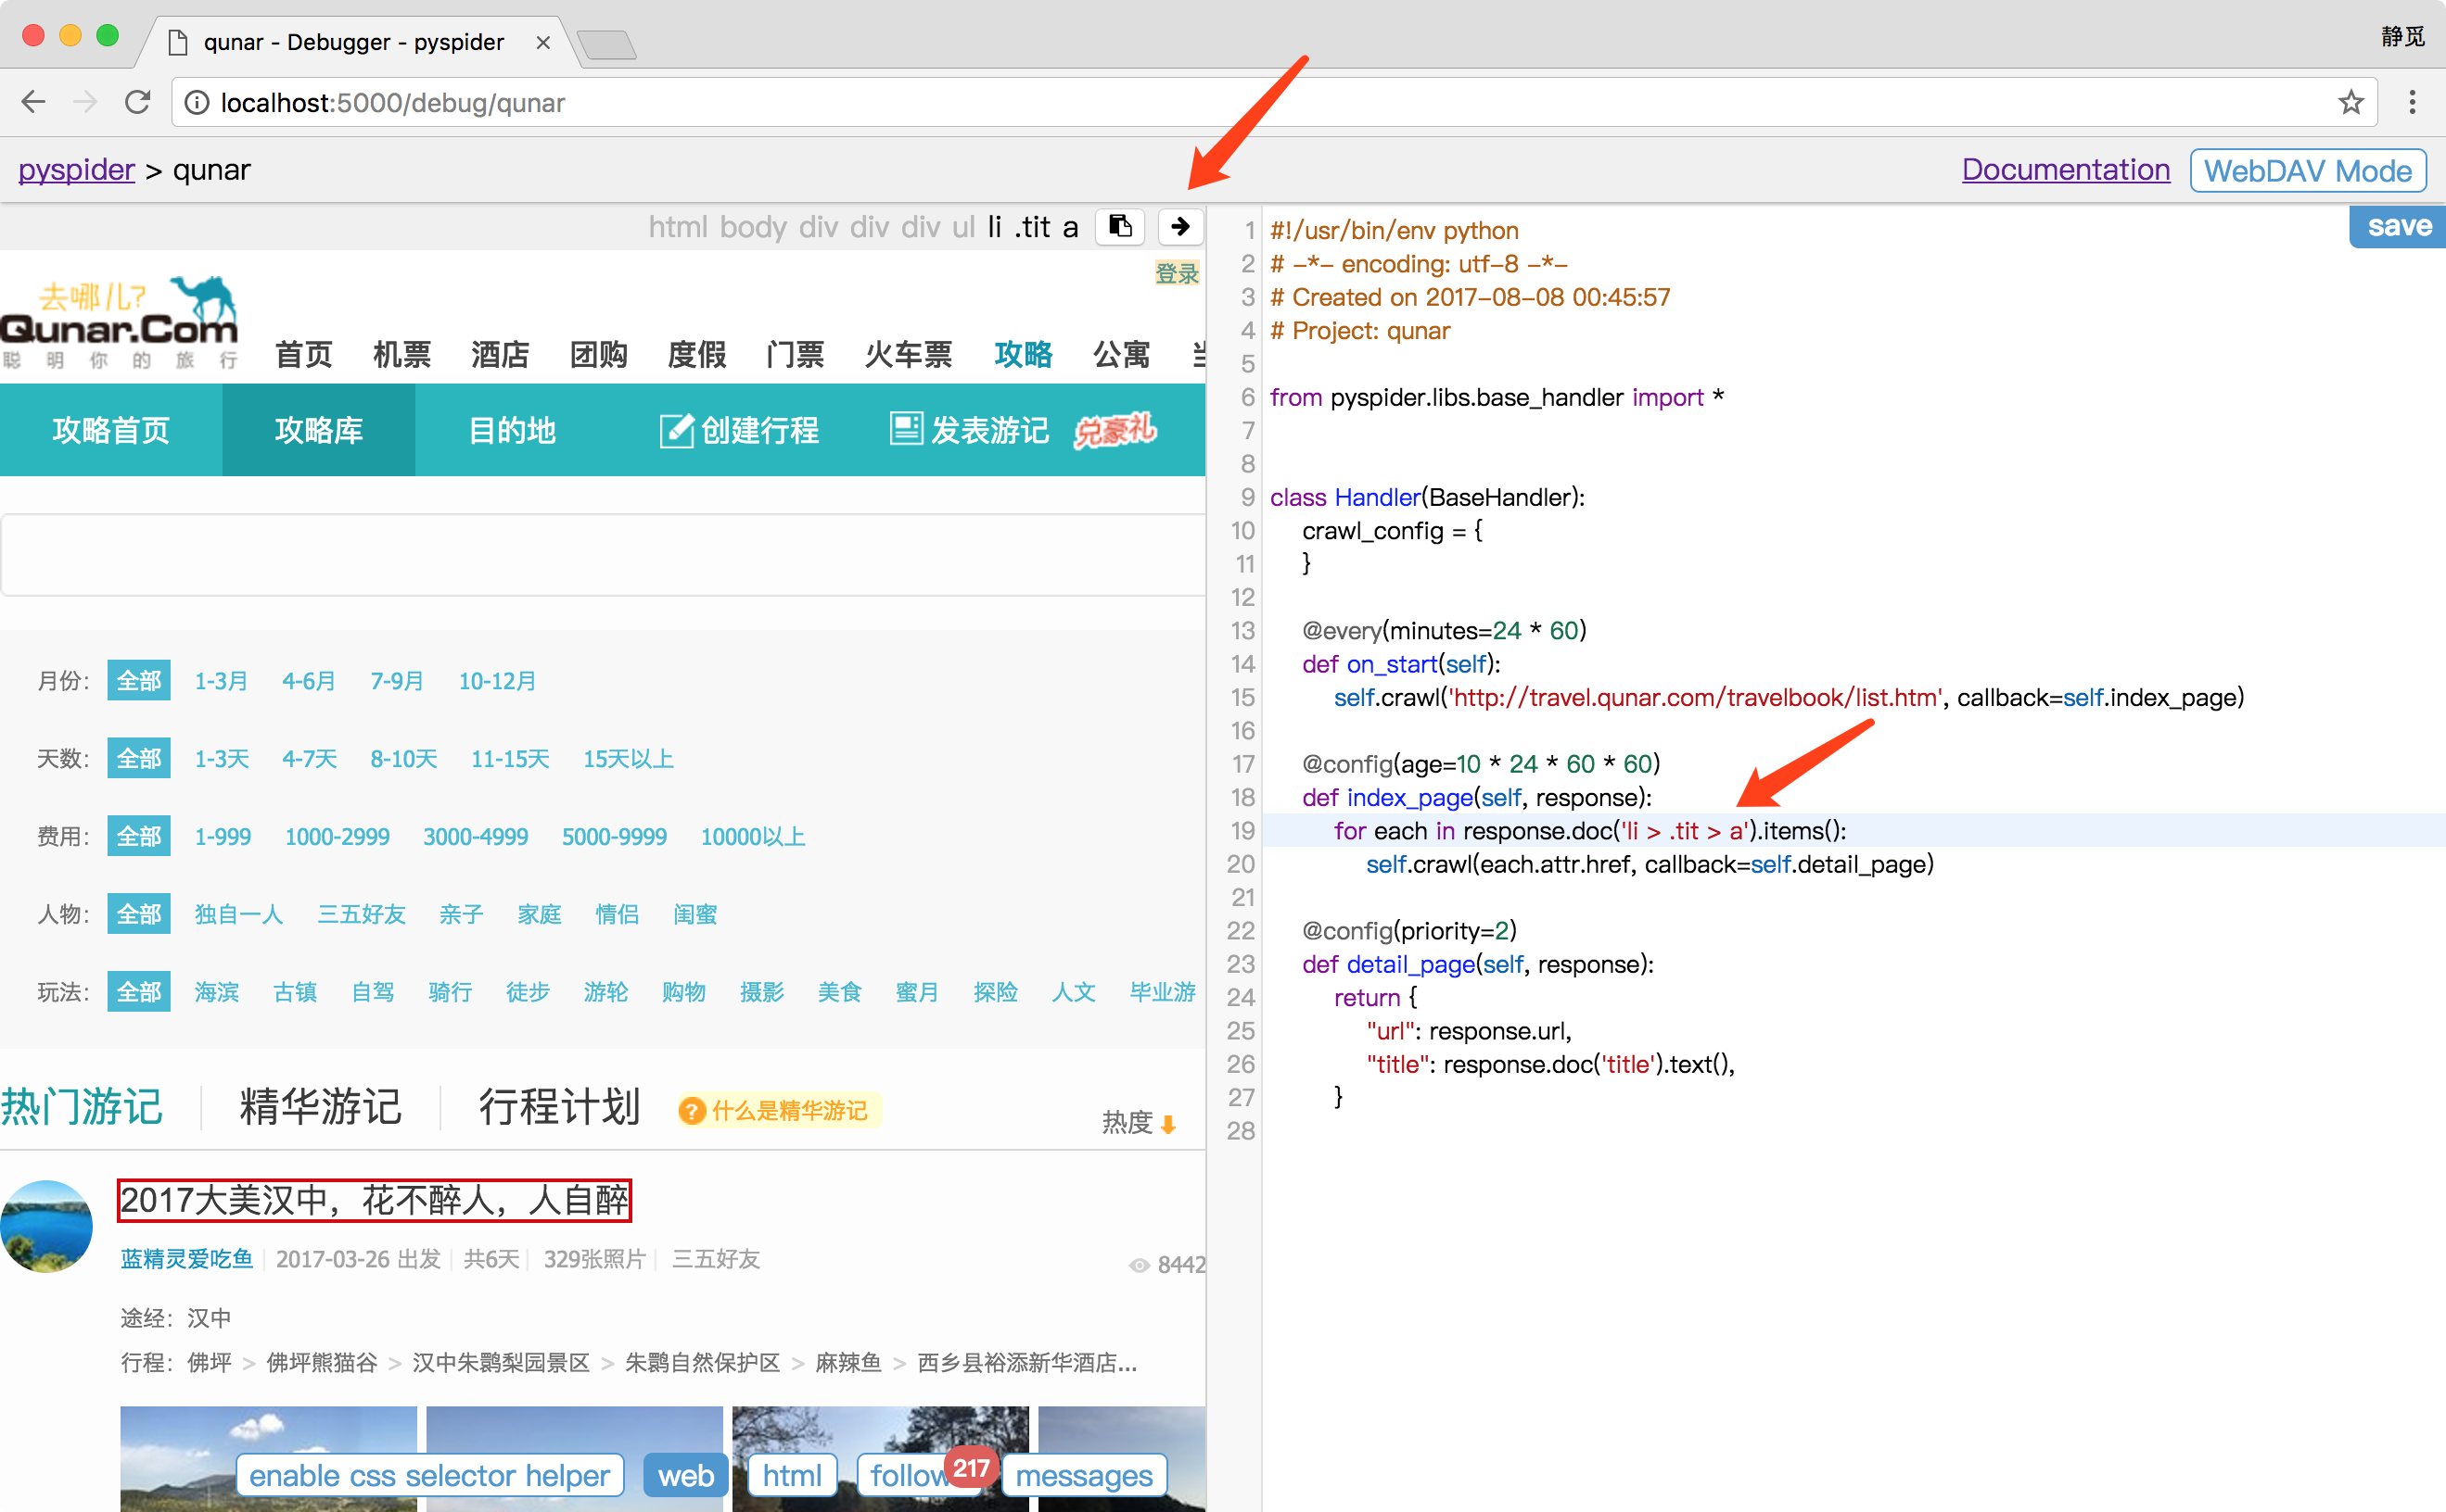Filter by duration 4-7天
This screenshot has width=2446, height=1512.
pos(310,759)
